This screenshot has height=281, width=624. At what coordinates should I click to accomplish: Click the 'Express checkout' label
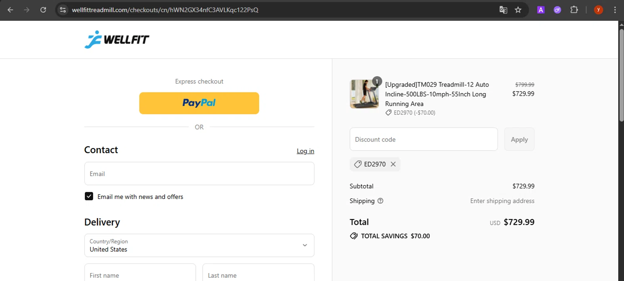199,81
